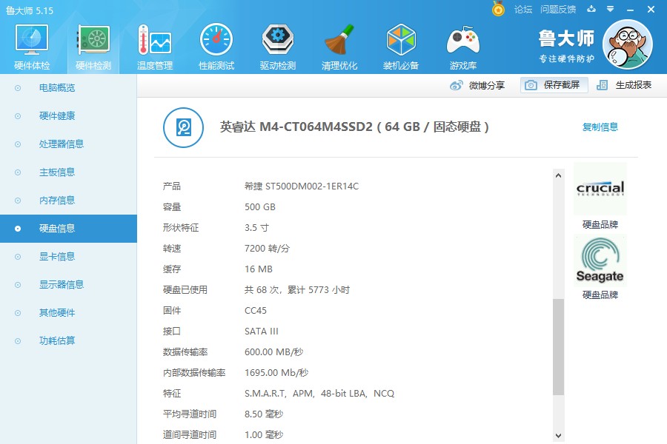This screenshot has height=444, width=667.
Task: Click the form factor value 3.5 寸
Action: (x=257, y=228)
